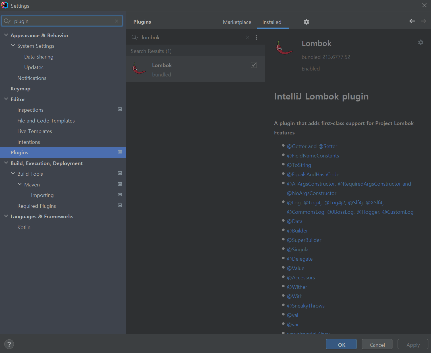Click project-level icon beside Inspections

point(120,109)
